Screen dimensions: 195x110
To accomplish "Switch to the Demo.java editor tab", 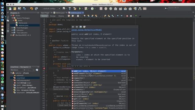I will pos(60,13).
